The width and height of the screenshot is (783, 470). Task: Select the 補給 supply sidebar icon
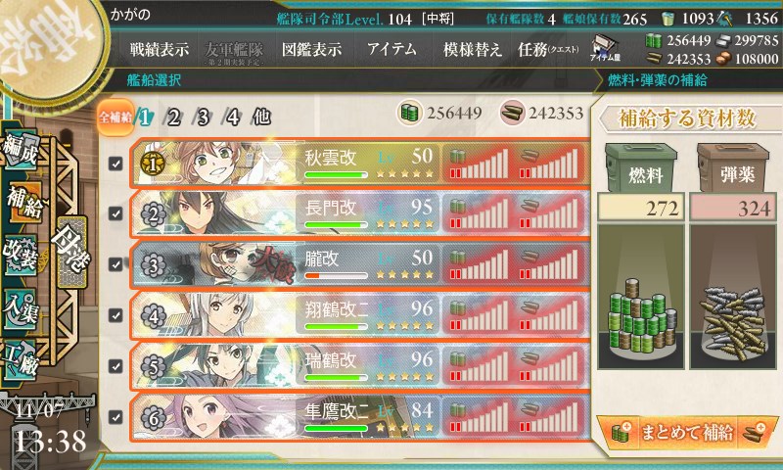point(23,203)
